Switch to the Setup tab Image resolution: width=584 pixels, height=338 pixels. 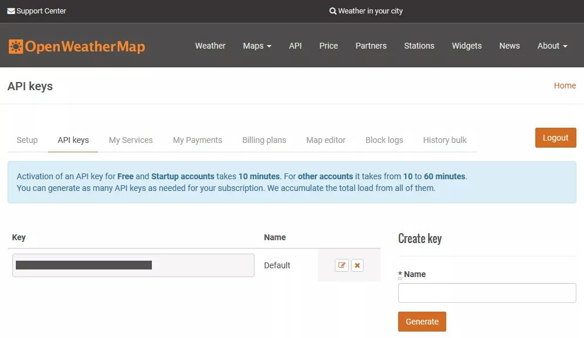[x=27, y=140]
